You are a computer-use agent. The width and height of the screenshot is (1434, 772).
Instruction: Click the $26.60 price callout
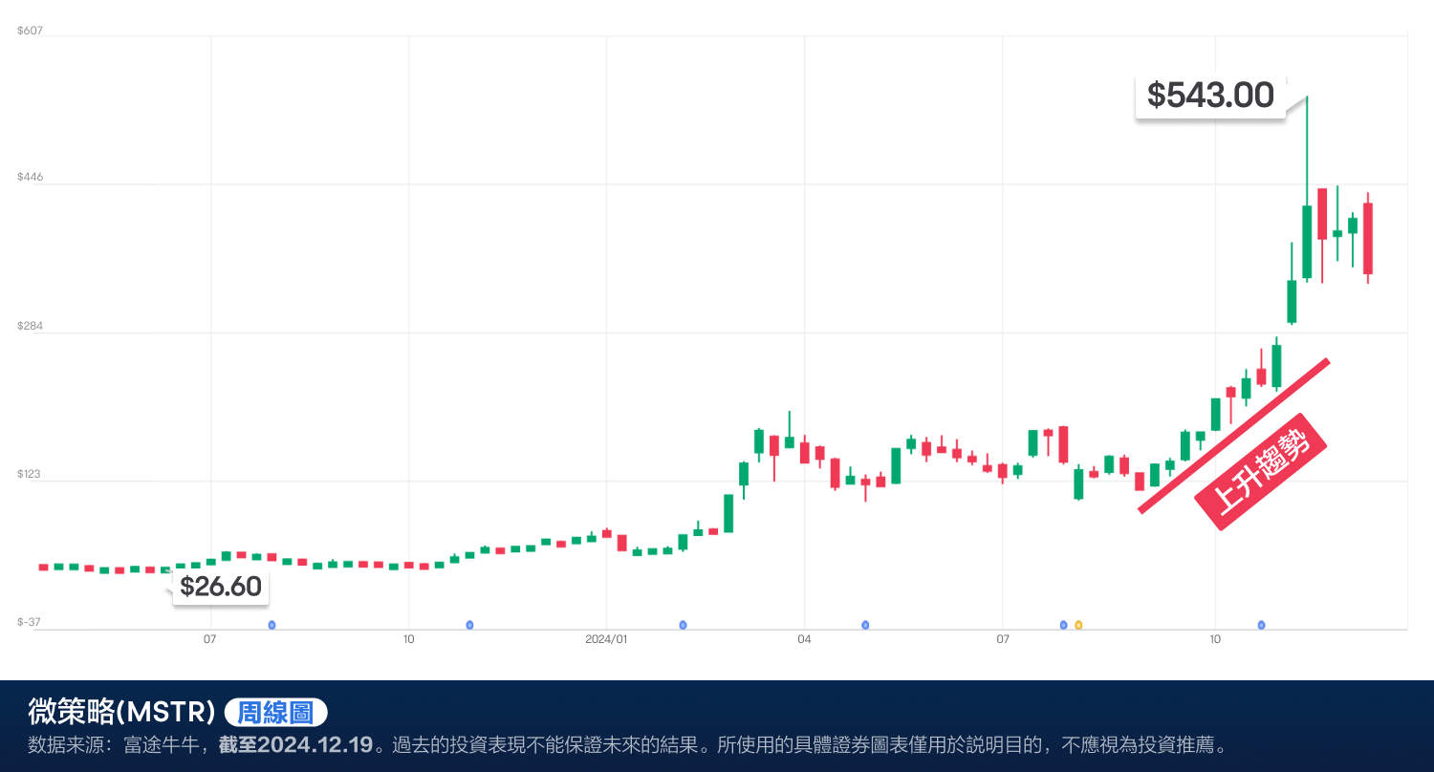coord(220,588)
